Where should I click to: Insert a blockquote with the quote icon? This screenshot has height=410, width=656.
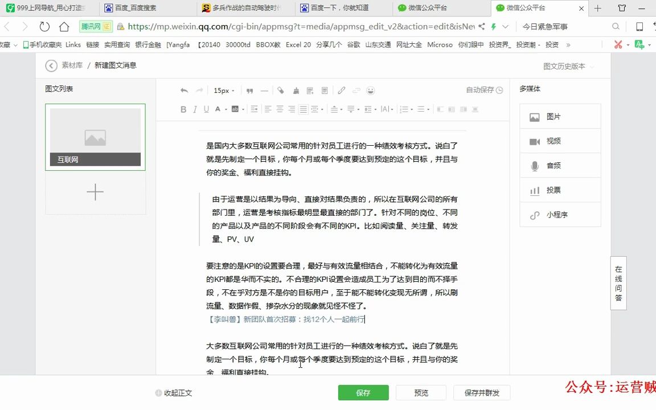point(250,90)
